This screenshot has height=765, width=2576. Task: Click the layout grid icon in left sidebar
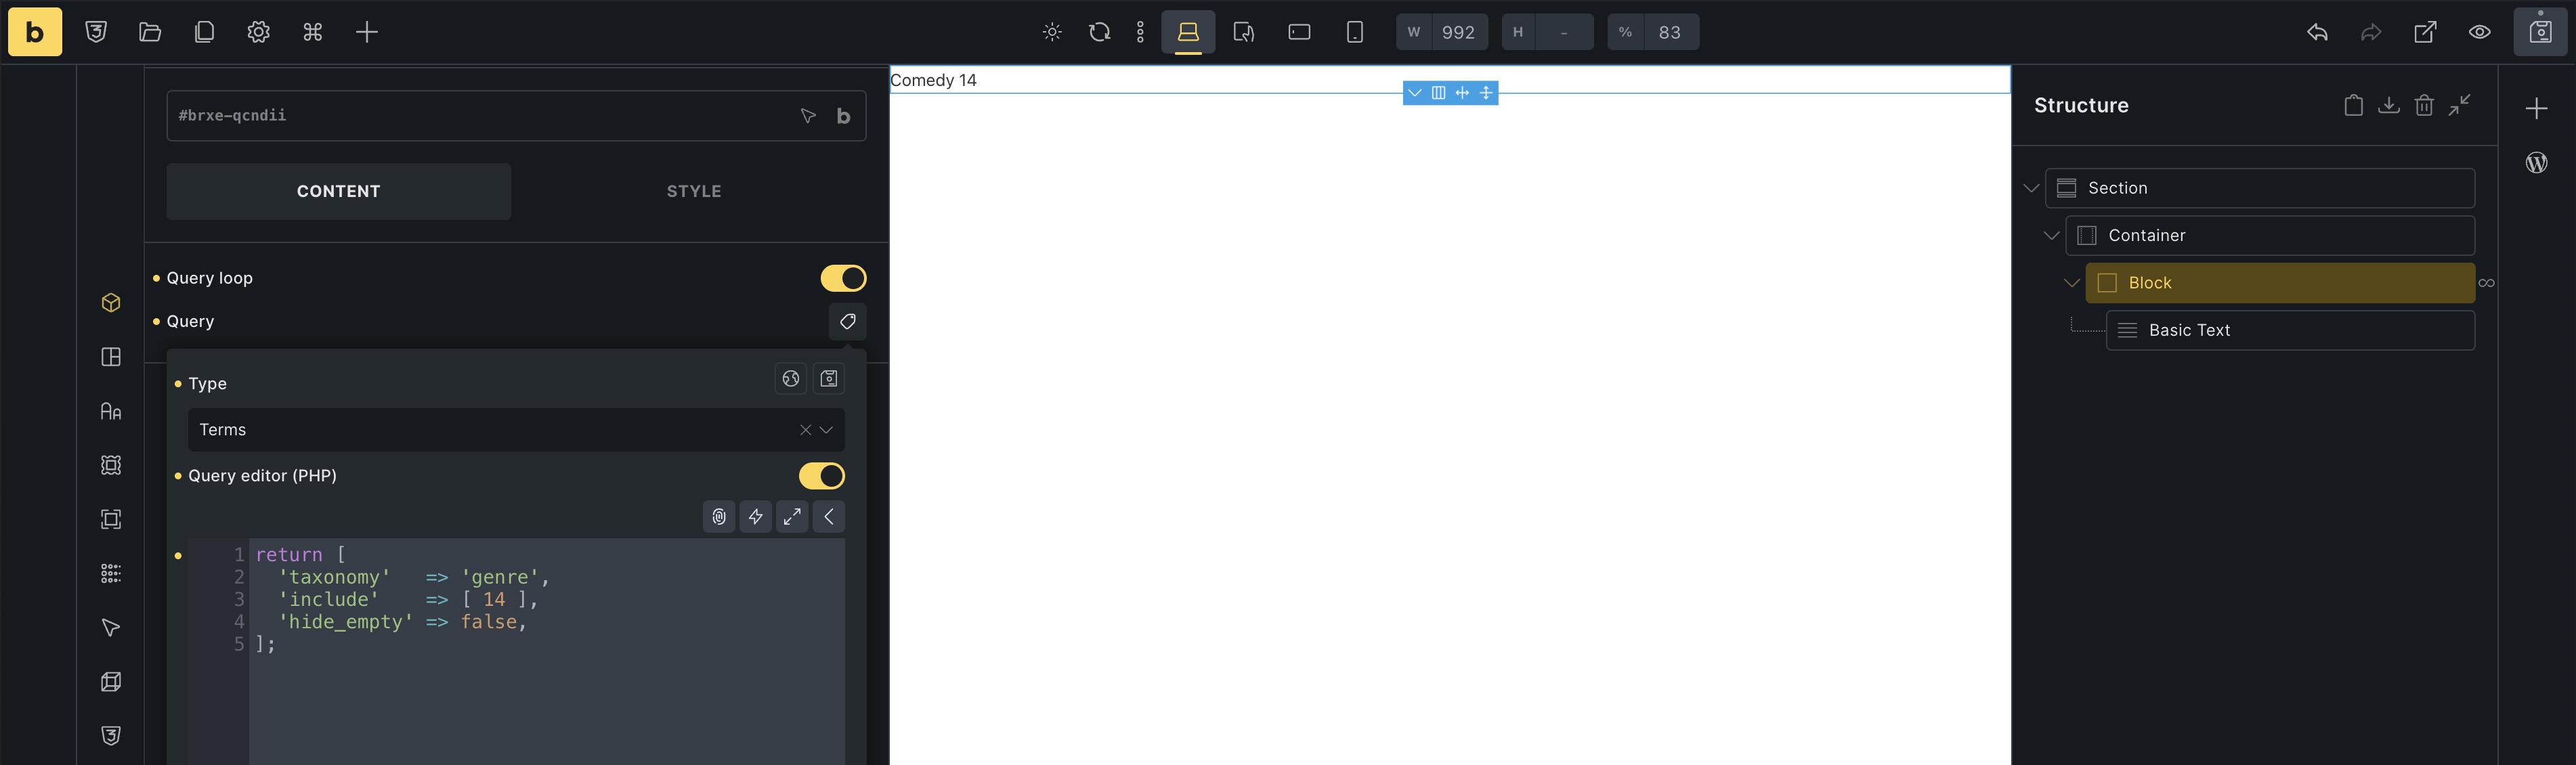click(111, 357)
